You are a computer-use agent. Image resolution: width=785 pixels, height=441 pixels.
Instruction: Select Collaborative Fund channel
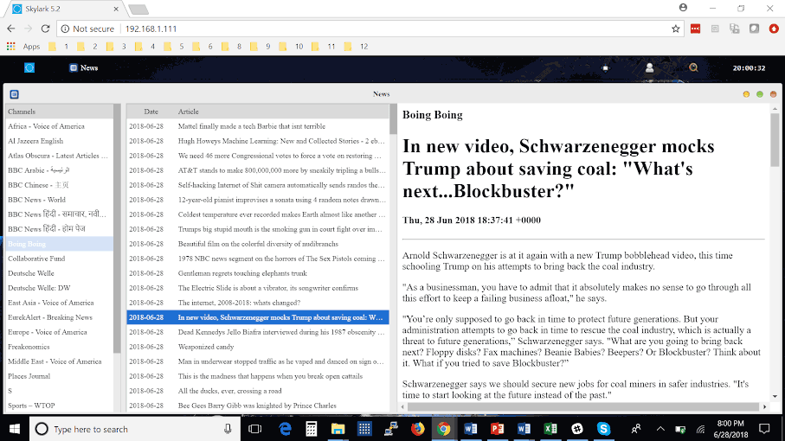pos(59,259)
